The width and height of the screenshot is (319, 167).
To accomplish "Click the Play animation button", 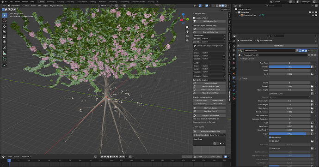I will click(x=110, y=157).
